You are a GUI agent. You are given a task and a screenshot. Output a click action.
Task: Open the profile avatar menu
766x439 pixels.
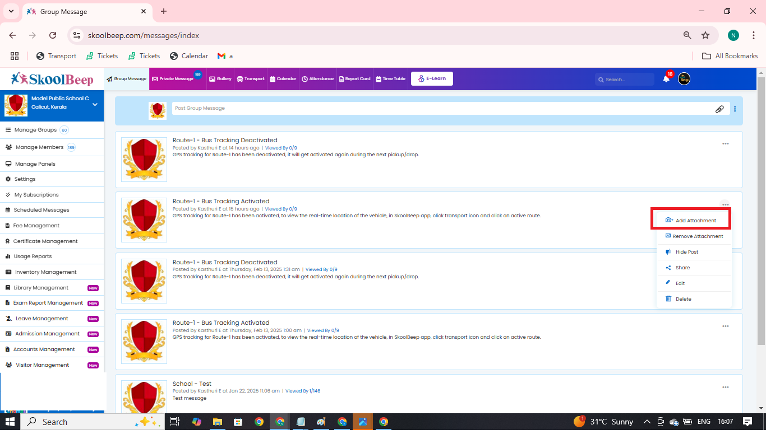684,79
